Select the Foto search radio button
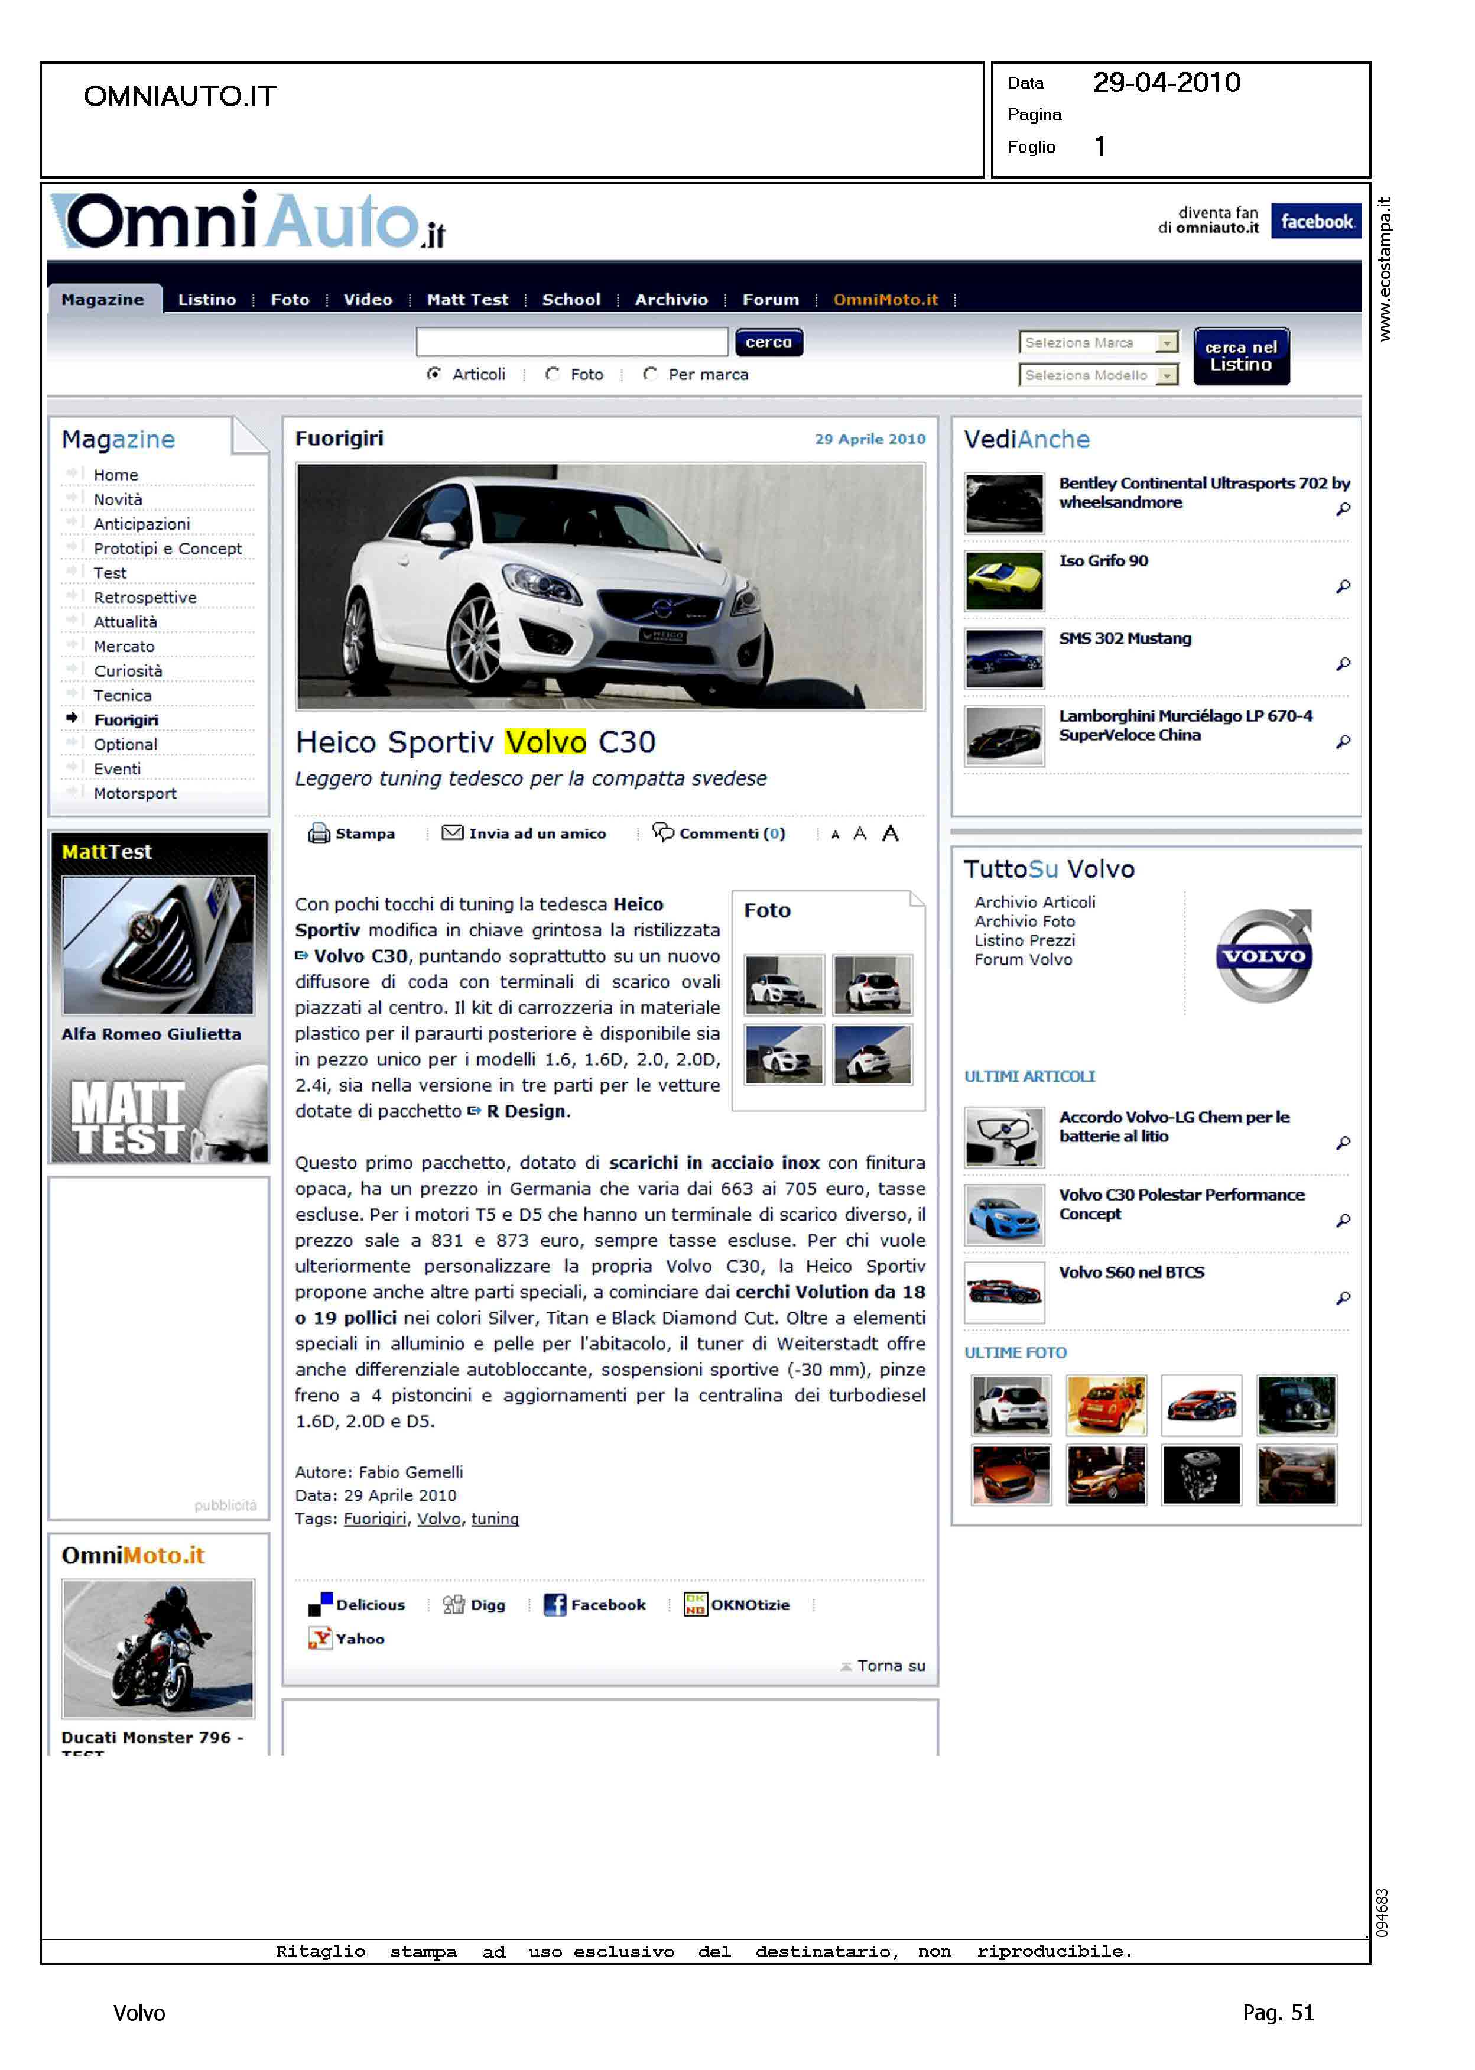The image size is (1475, 2070). tap(552, 374)
